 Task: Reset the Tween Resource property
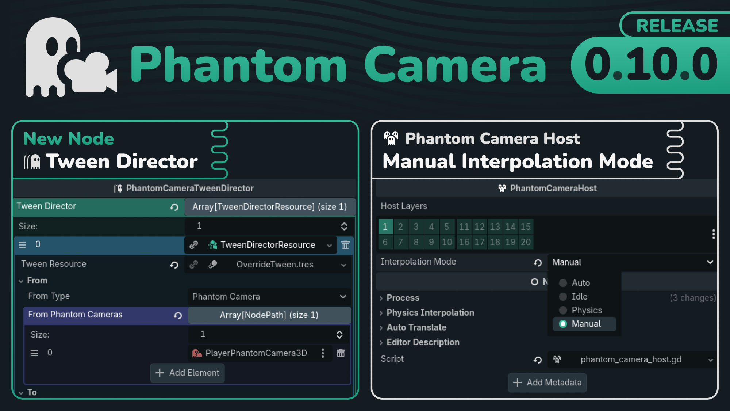[174, 265]
